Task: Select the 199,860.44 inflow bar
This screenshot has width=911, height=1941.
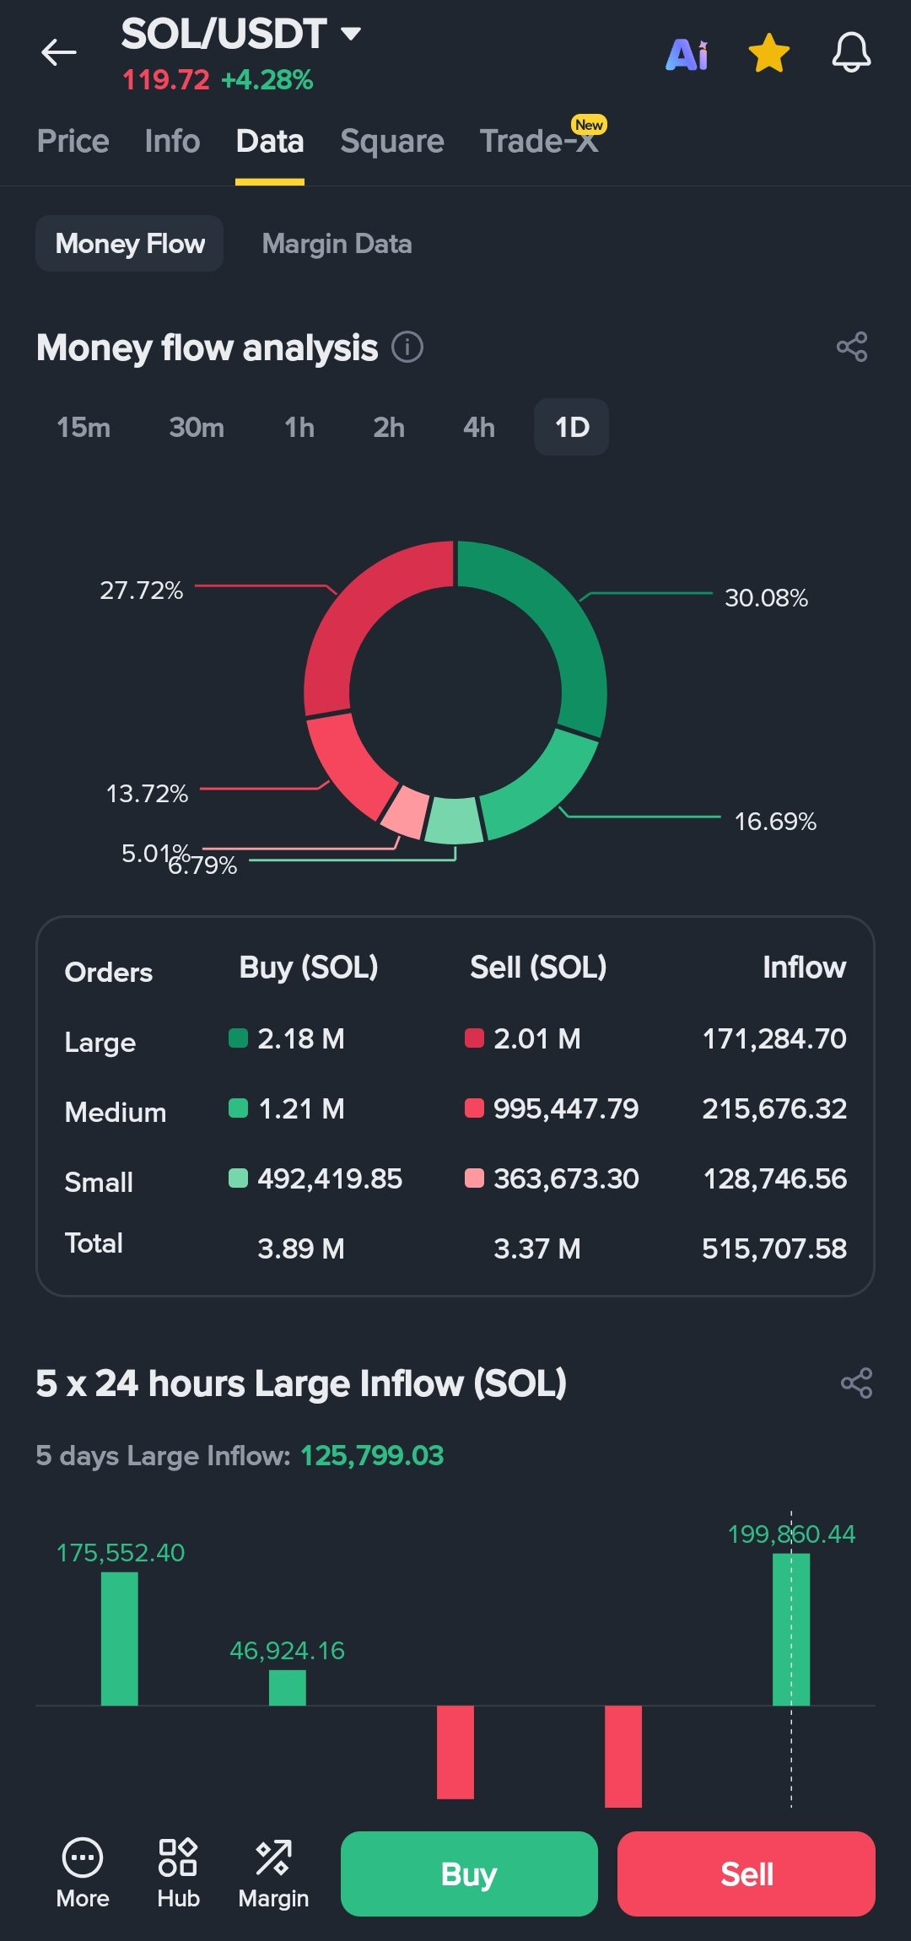Action: coord(791,1629)
